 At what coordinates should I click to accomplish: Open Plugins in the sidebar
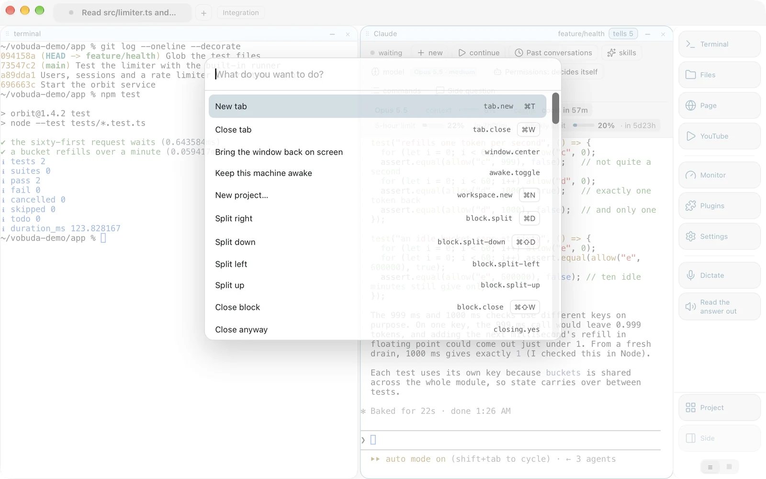(719, 205)
